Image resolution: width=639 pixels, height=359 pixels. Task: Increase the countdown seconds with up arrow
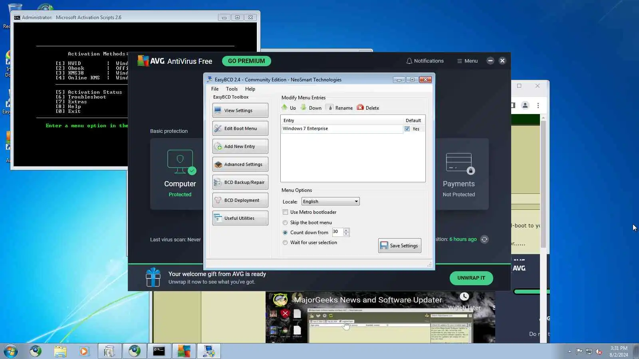click(346, 230)
